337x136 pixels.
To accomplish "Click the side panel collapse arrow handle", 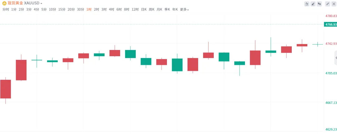I will (x=336, y=58).
